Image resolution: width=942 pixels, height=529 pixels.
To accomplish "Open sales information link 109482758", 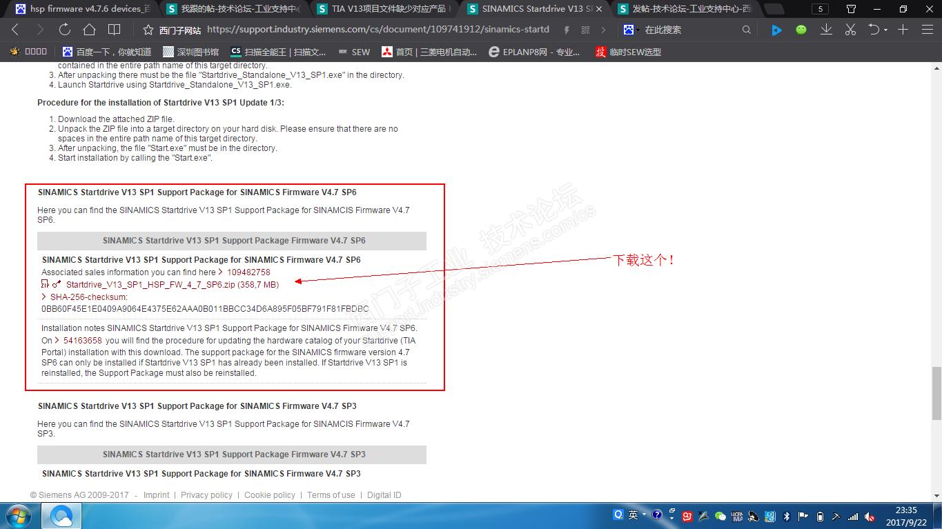I will click(x=248, y=272).
